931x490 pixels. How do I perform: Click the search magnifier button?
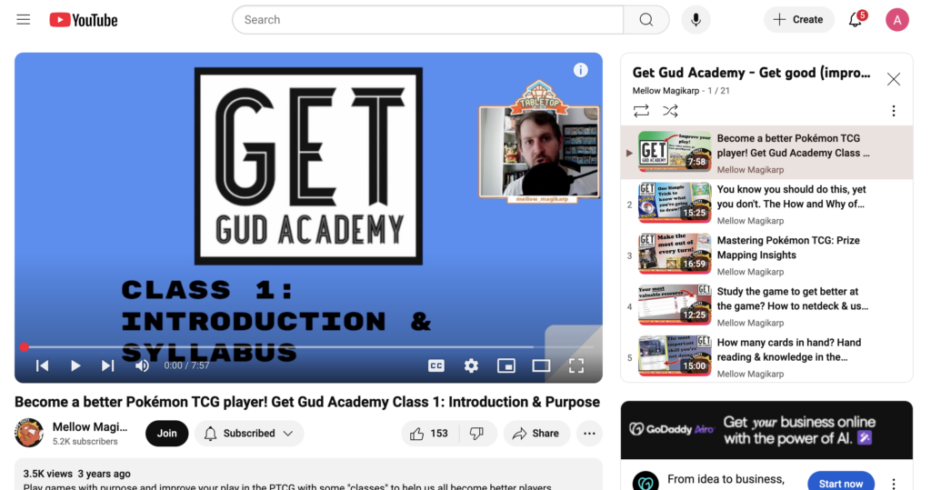click(646, 19)
